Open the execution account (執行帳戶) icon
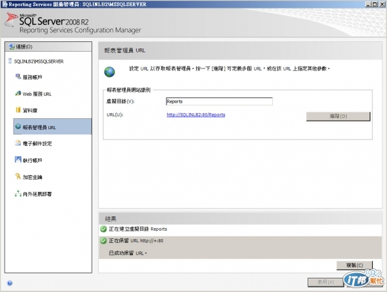This screenshot has width=387, height=292. click(18, 160)
